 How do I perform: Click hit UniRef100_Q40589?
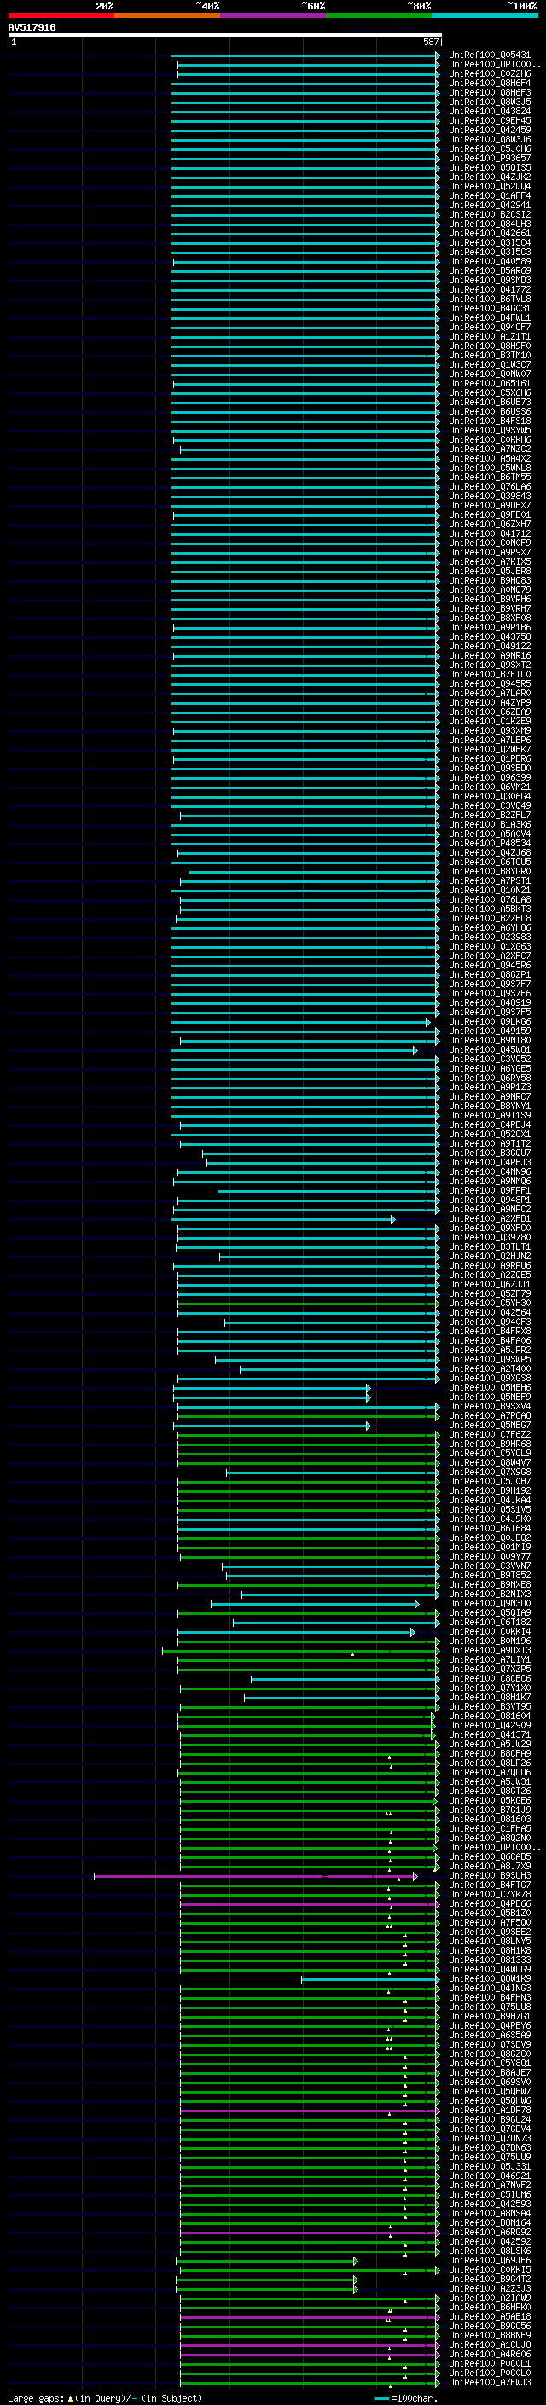point(490,261)
